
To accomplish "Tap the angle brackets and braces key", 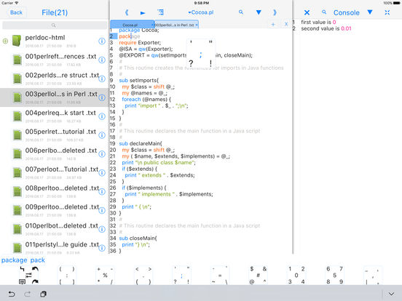I will click(143, 275).
